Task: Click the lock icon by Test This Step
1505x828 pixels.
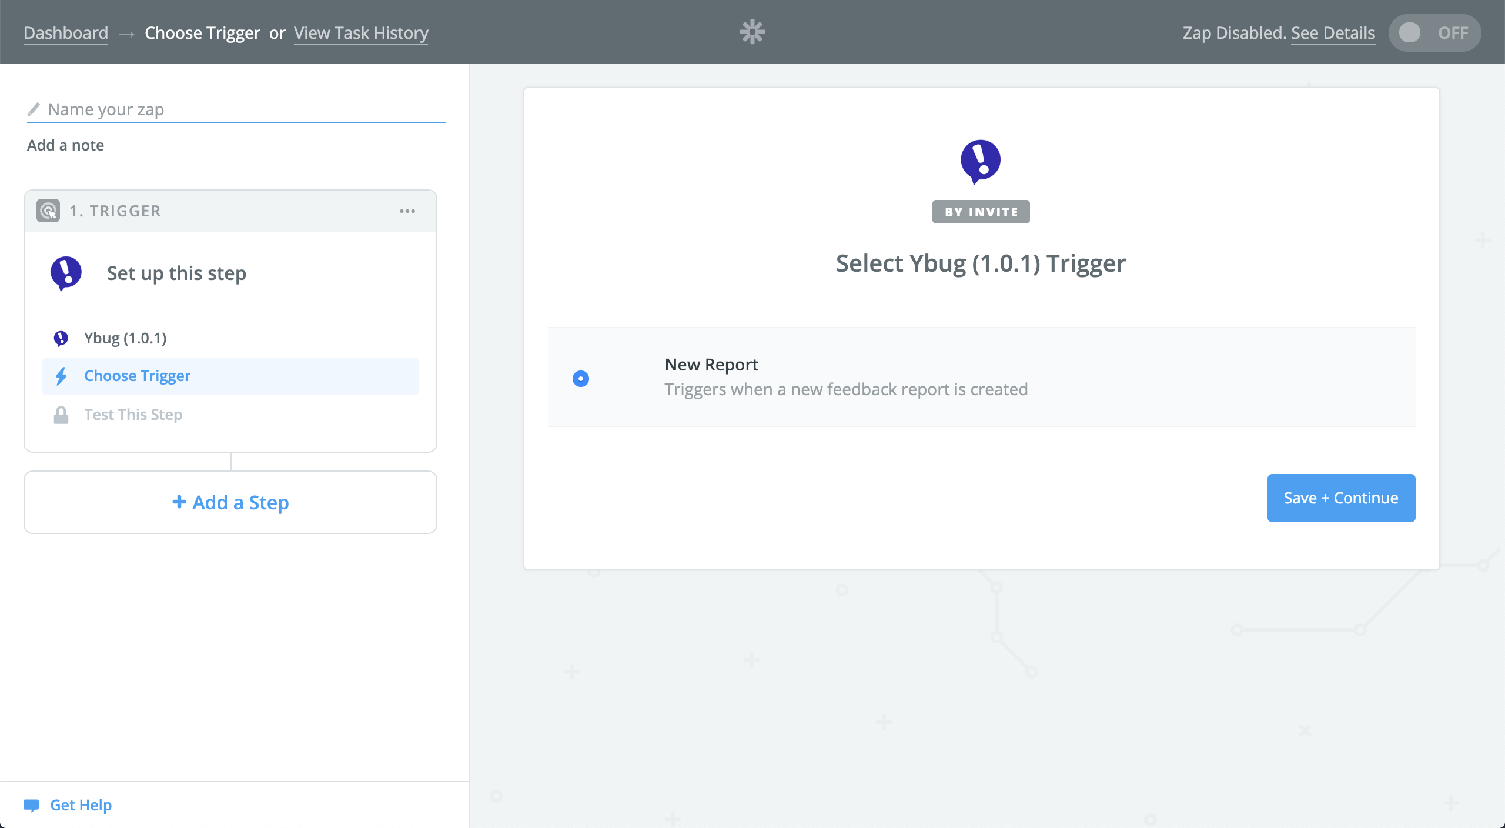Action: tap(61, 415)
